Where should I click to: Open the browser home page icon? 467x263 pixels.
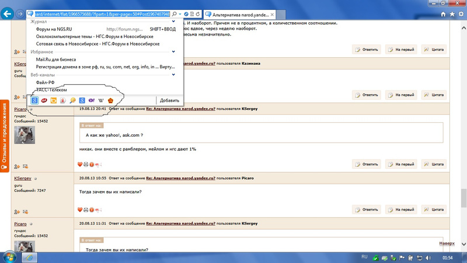[443, 14]
